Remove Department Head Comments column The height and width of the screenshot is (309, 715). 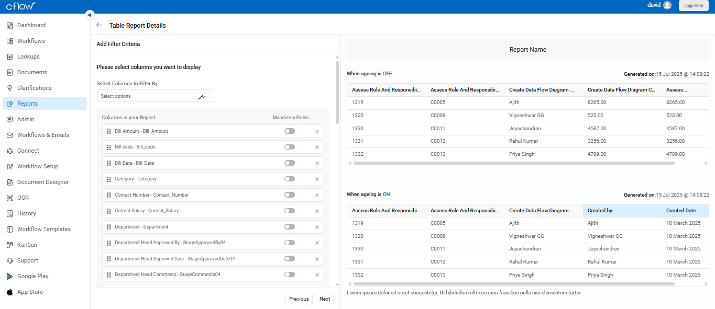(317, 274)
